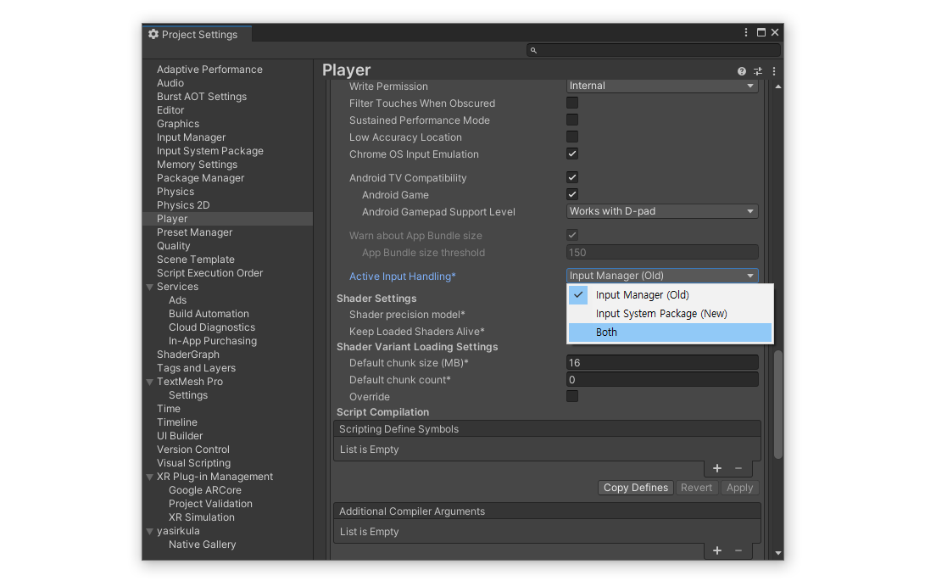
Task: Click the scrollbar up arrow
Action: pyautogui.click(x=778, y=87)
